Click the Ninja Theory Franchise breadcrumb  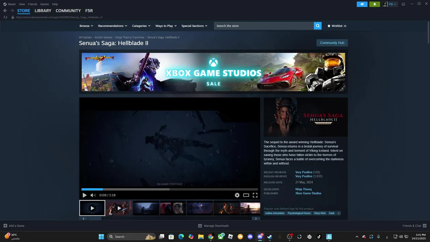130,37
